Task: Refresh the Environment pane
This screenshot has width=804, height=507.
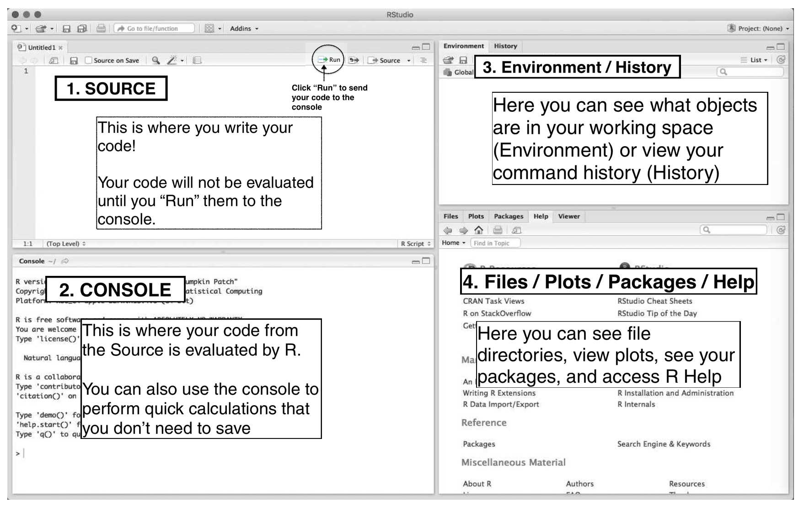Action: [781, 59]
